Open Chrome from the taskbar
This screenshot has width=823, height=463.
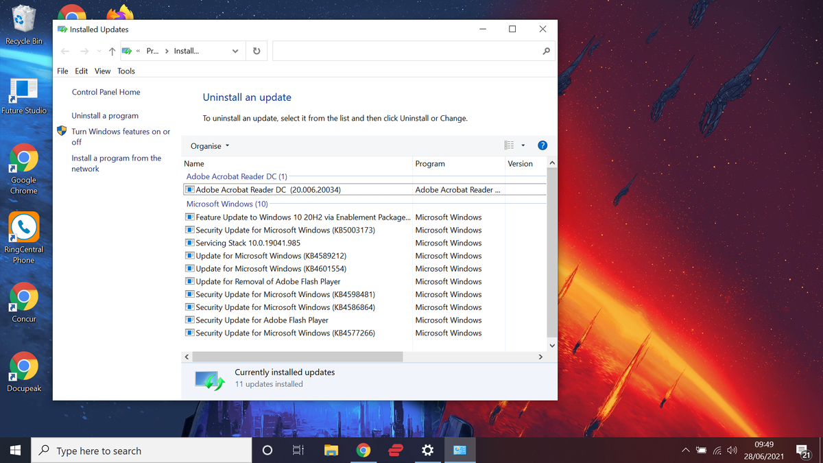click(x=363, y=450)
